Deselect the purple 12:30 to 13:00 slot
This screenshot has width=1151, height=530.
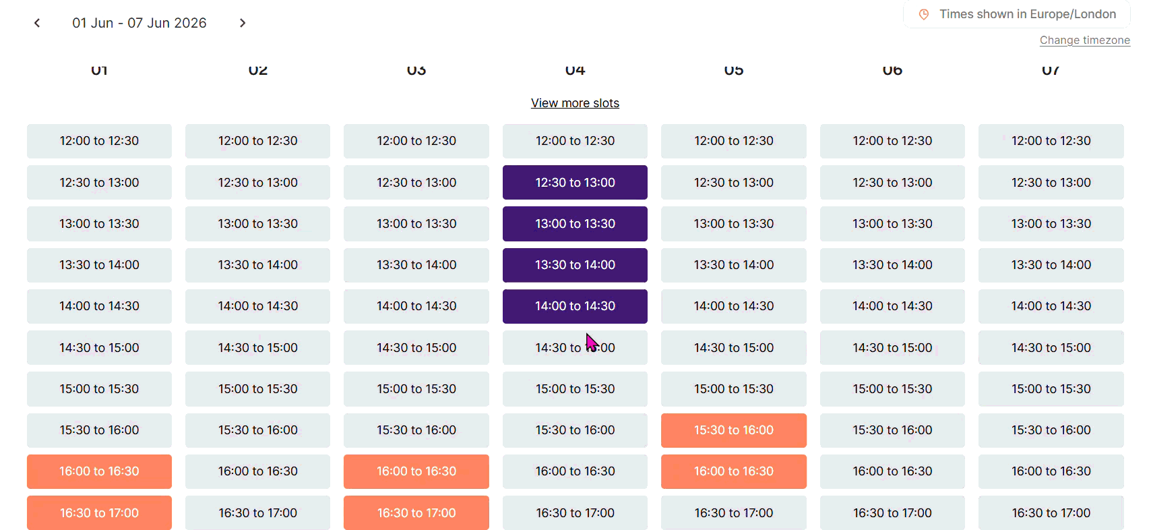point(575,182)
